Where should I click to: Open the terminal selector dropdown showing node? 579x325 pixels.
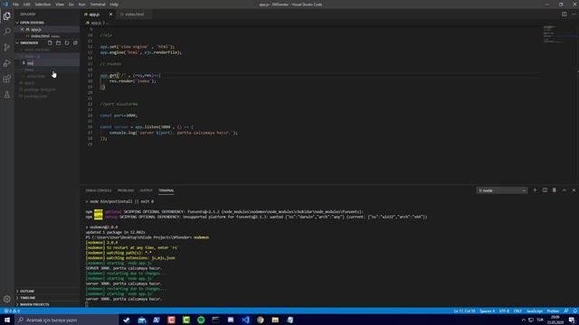(501, 190)
